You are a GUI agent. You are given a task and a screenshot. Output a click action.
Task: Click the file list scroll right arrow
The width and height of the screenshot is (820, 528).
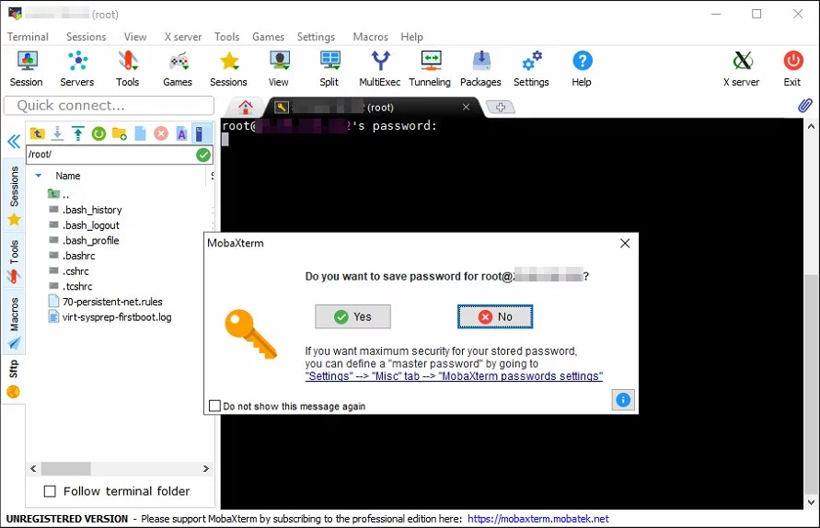tap(206, 468)
